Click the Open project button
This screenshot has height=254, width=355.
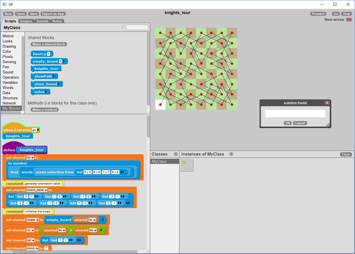click(21, 14)
